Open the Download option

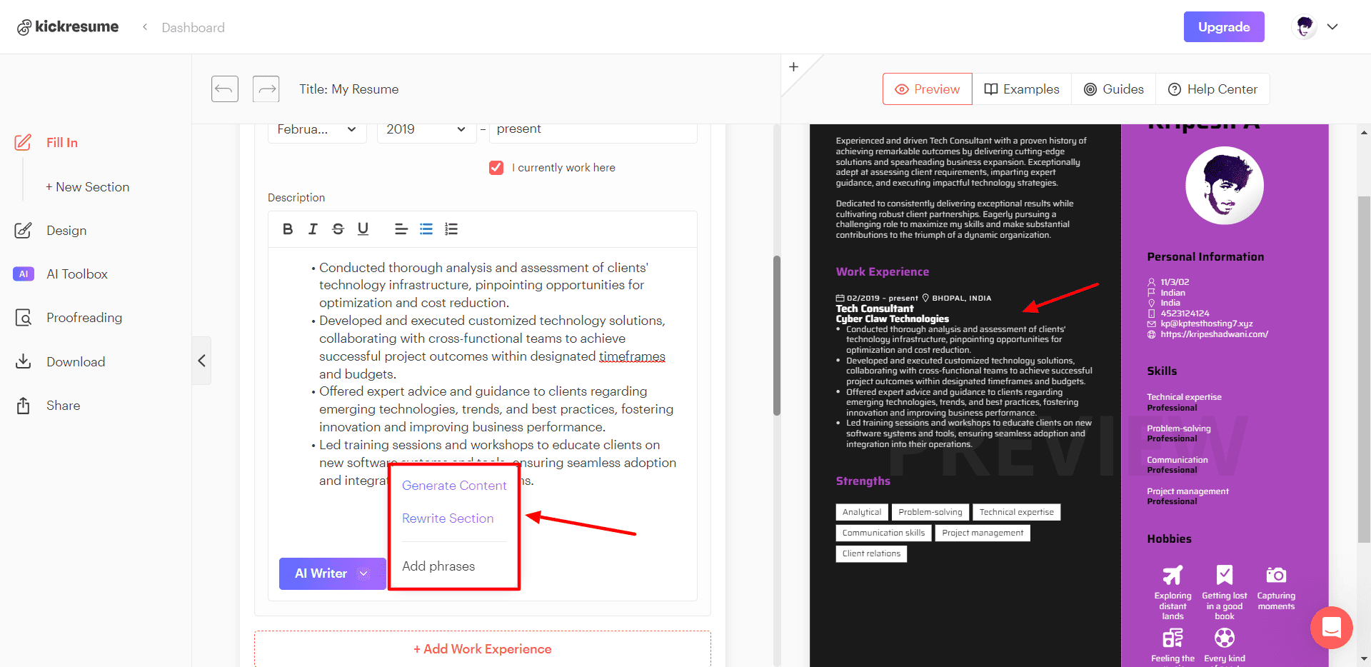click(x=76, y=362)
